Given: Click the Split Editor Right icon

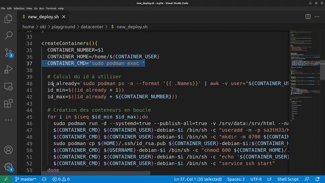Looking at the screenshot, I should pos(308,17).
